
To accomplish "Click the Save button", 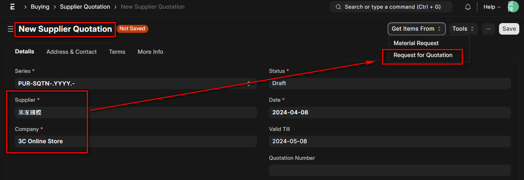I will pyautogui.click(x=509, y=29).
